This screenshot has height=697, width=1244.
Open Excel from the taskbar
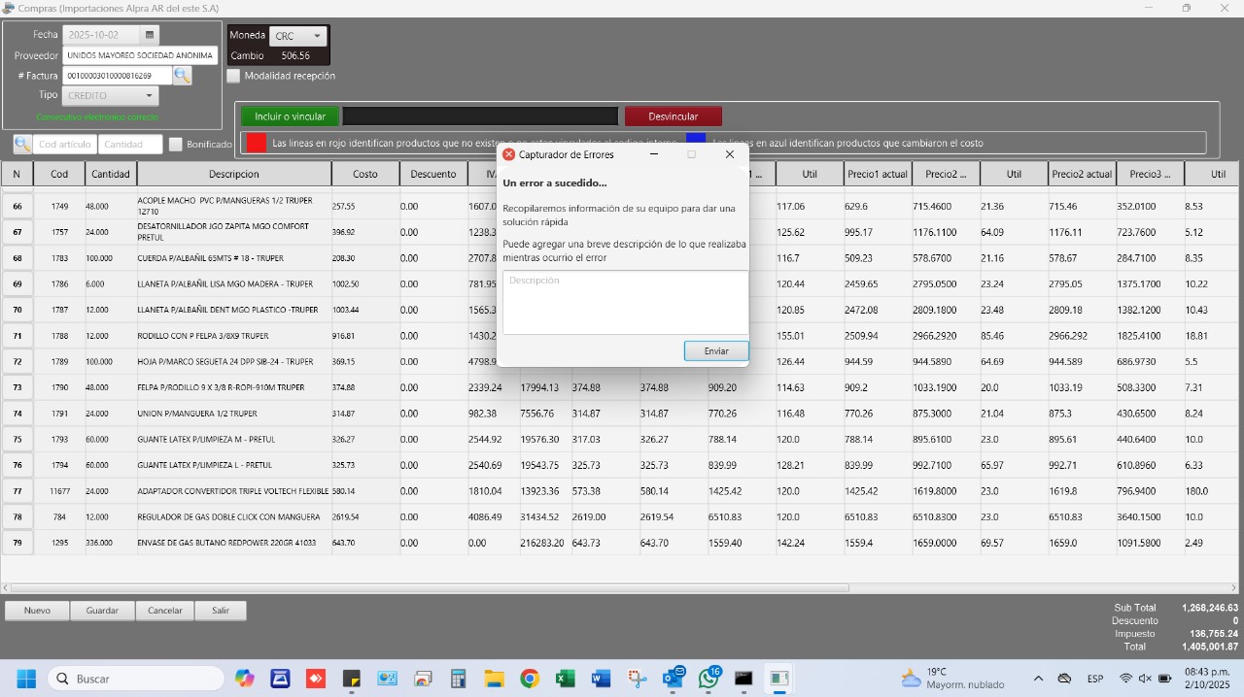click(x=566, y=679)
